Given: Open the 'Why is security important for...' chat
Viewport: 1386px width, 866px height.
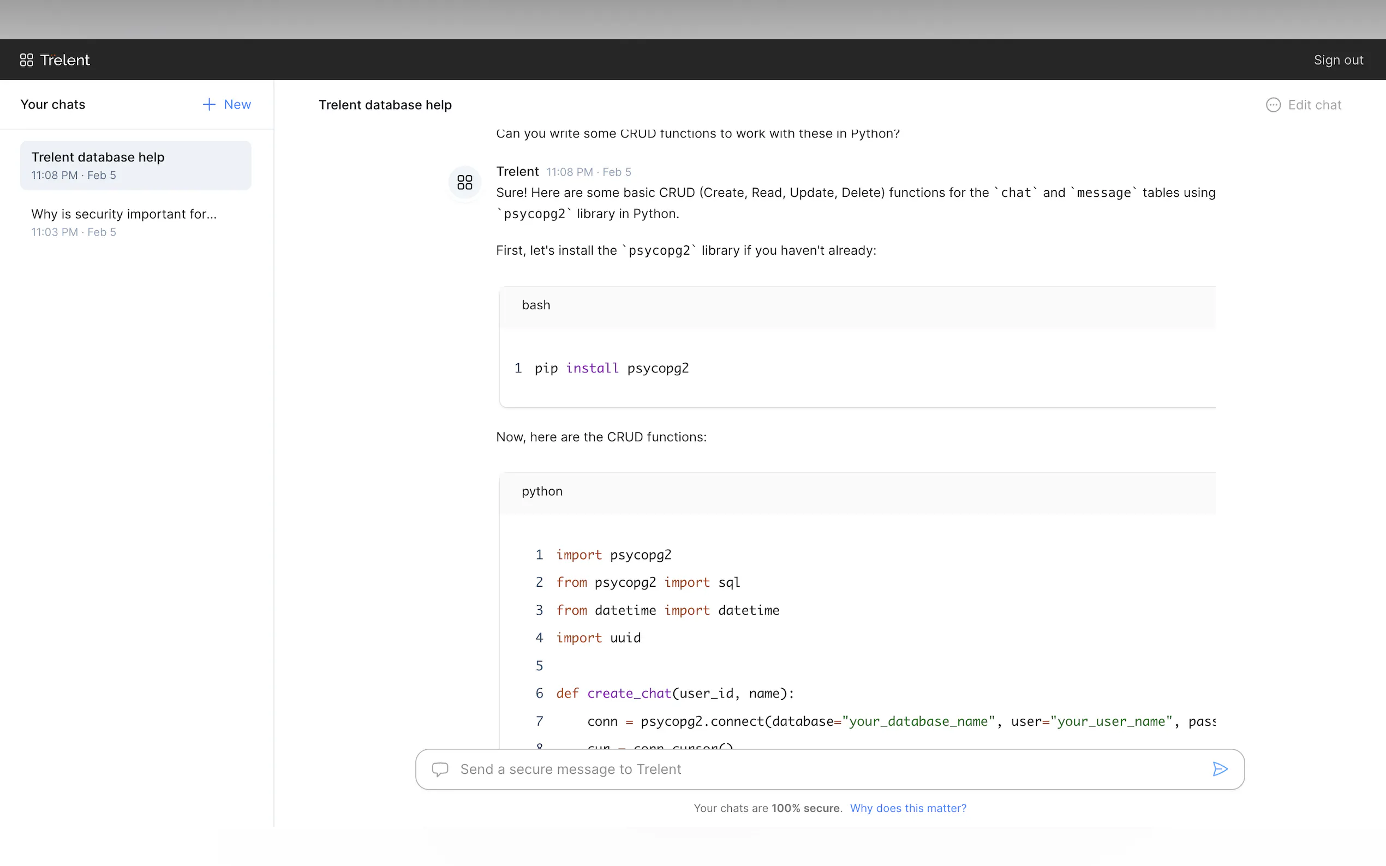Looking at the screenshot, I should [x=136, y=222].
